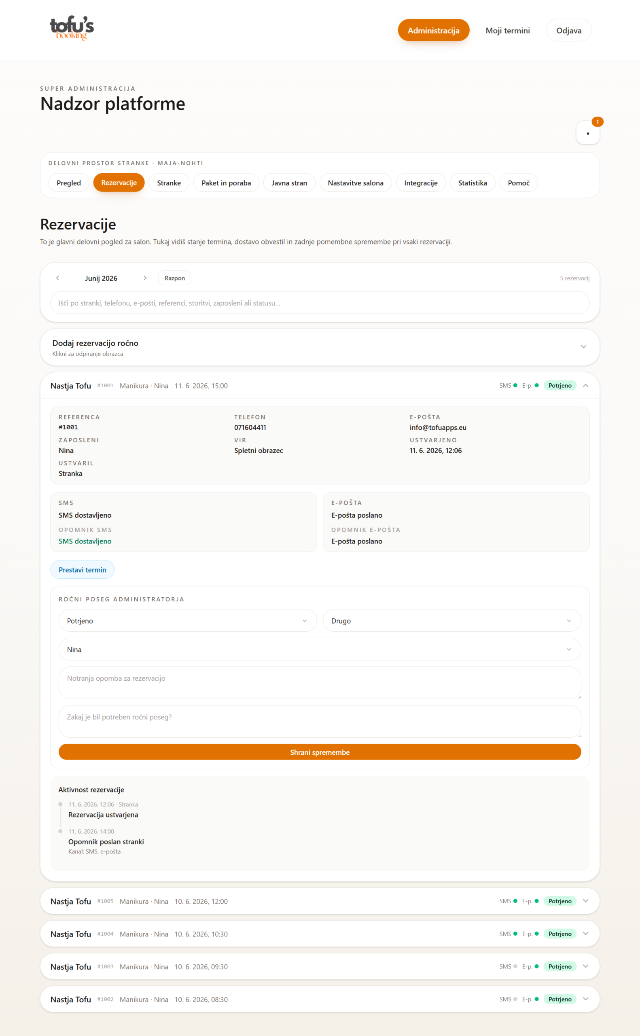The height and width of the screenshot is (1036, 640).
Task: Open the notification bell with badge 1
Action: (x=587, y=132)
